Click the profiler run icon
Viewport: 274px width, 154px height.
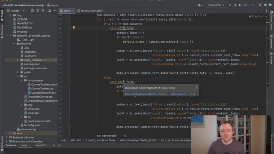click(245, 5)
